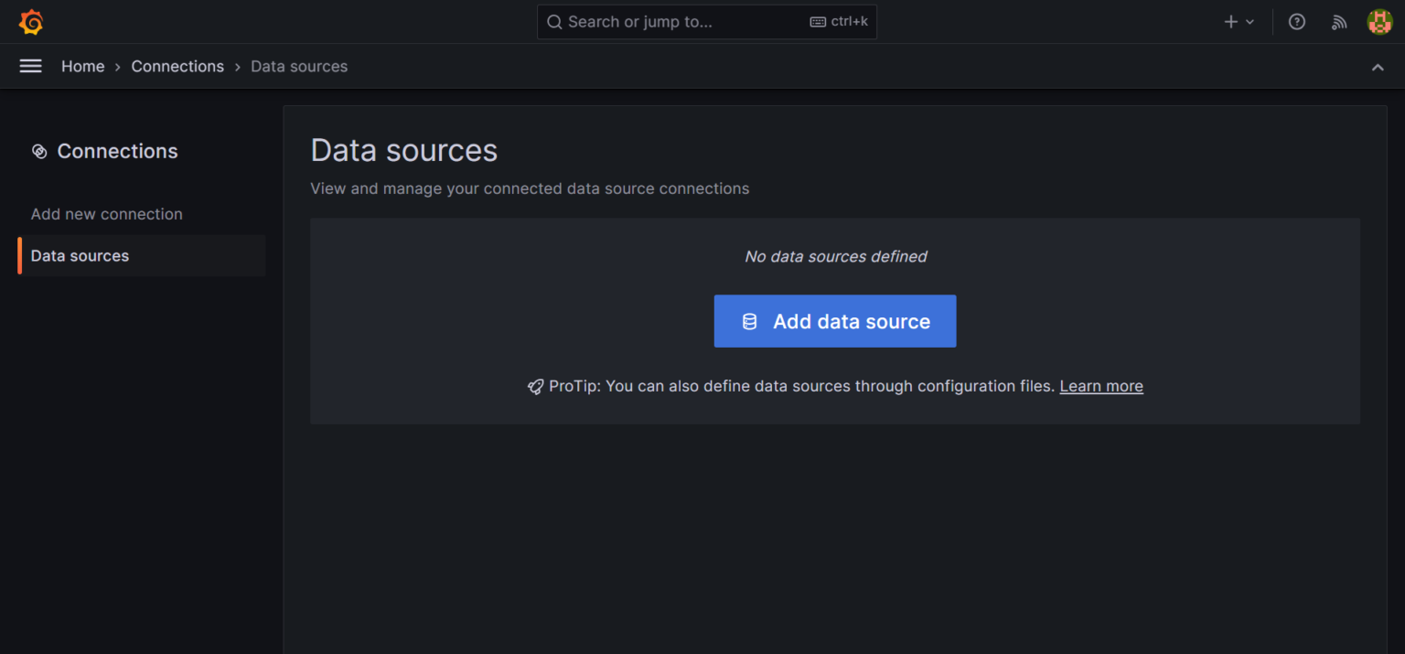Open the hamburger navigation menu

(x=30, y=66)
